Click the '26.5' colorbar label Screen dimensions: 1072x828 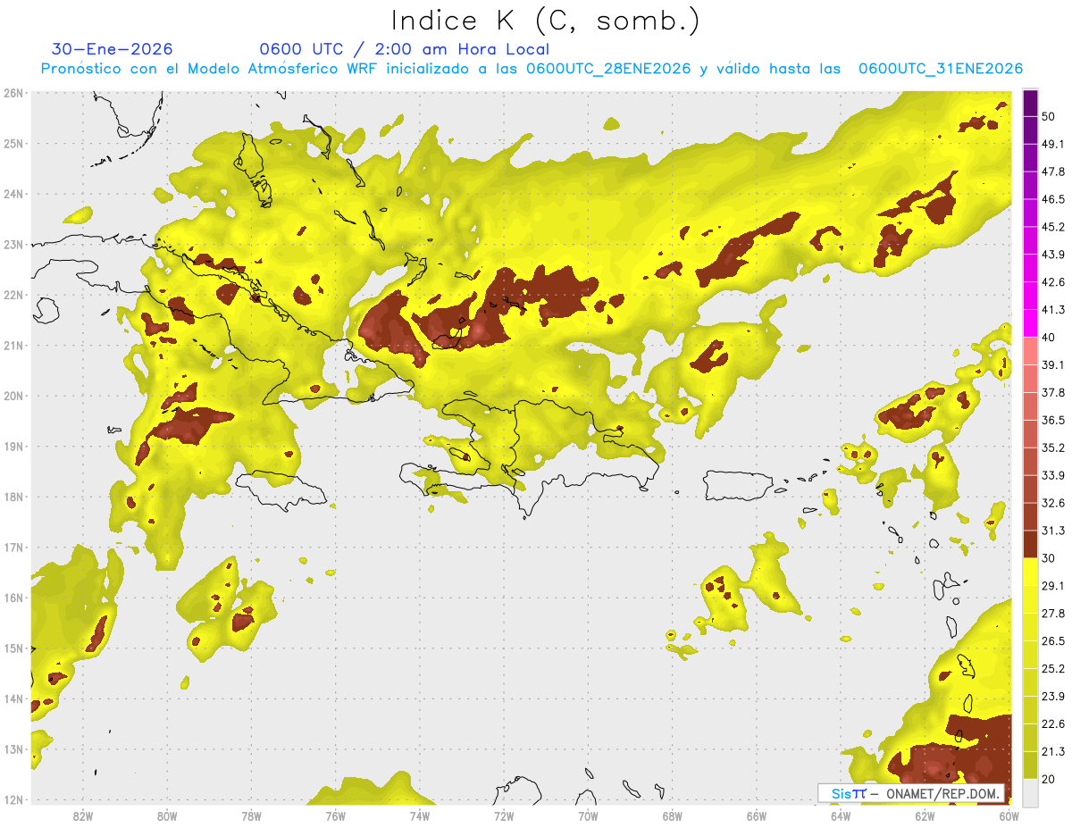1053,640
